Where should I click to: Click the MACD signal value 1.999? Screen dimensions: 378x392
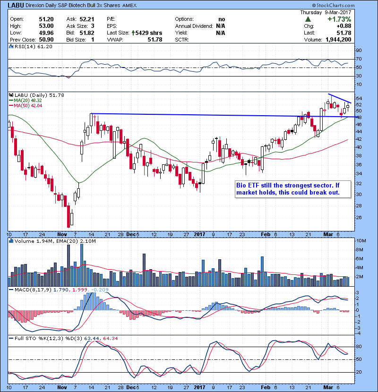point(79,290)
